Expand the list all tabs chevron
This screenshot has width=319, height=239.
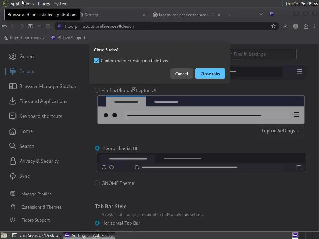(x=261, y=14)
